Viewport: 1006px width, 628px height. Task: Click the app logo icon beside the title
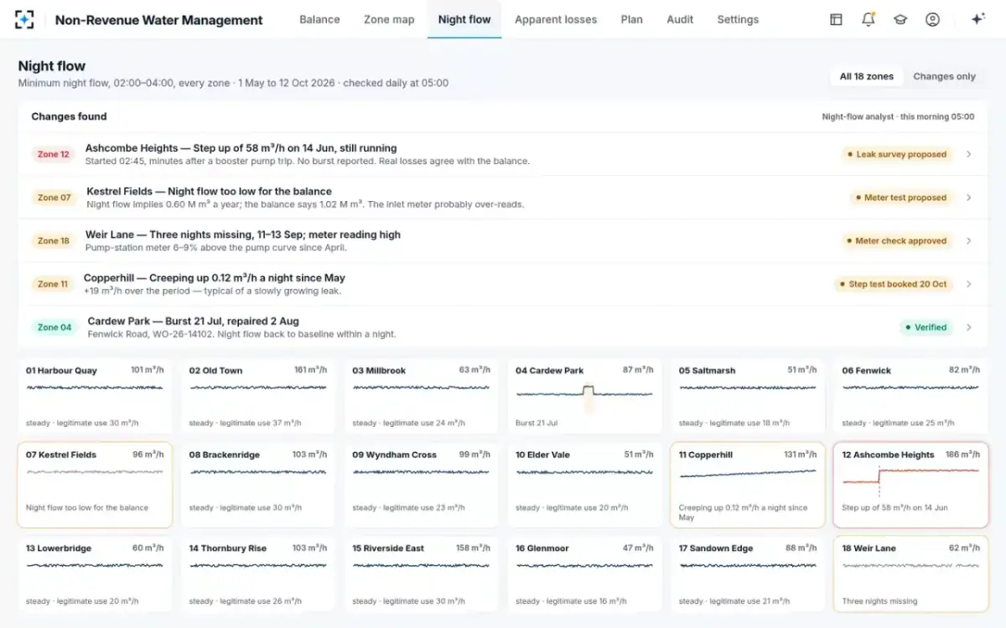(x=24, y=19)
